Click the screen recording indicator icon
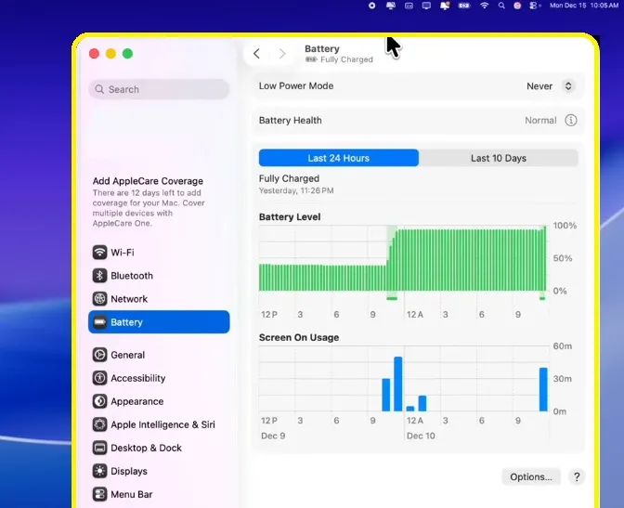This screenshot has width=624, height=508. coord(371,6)
